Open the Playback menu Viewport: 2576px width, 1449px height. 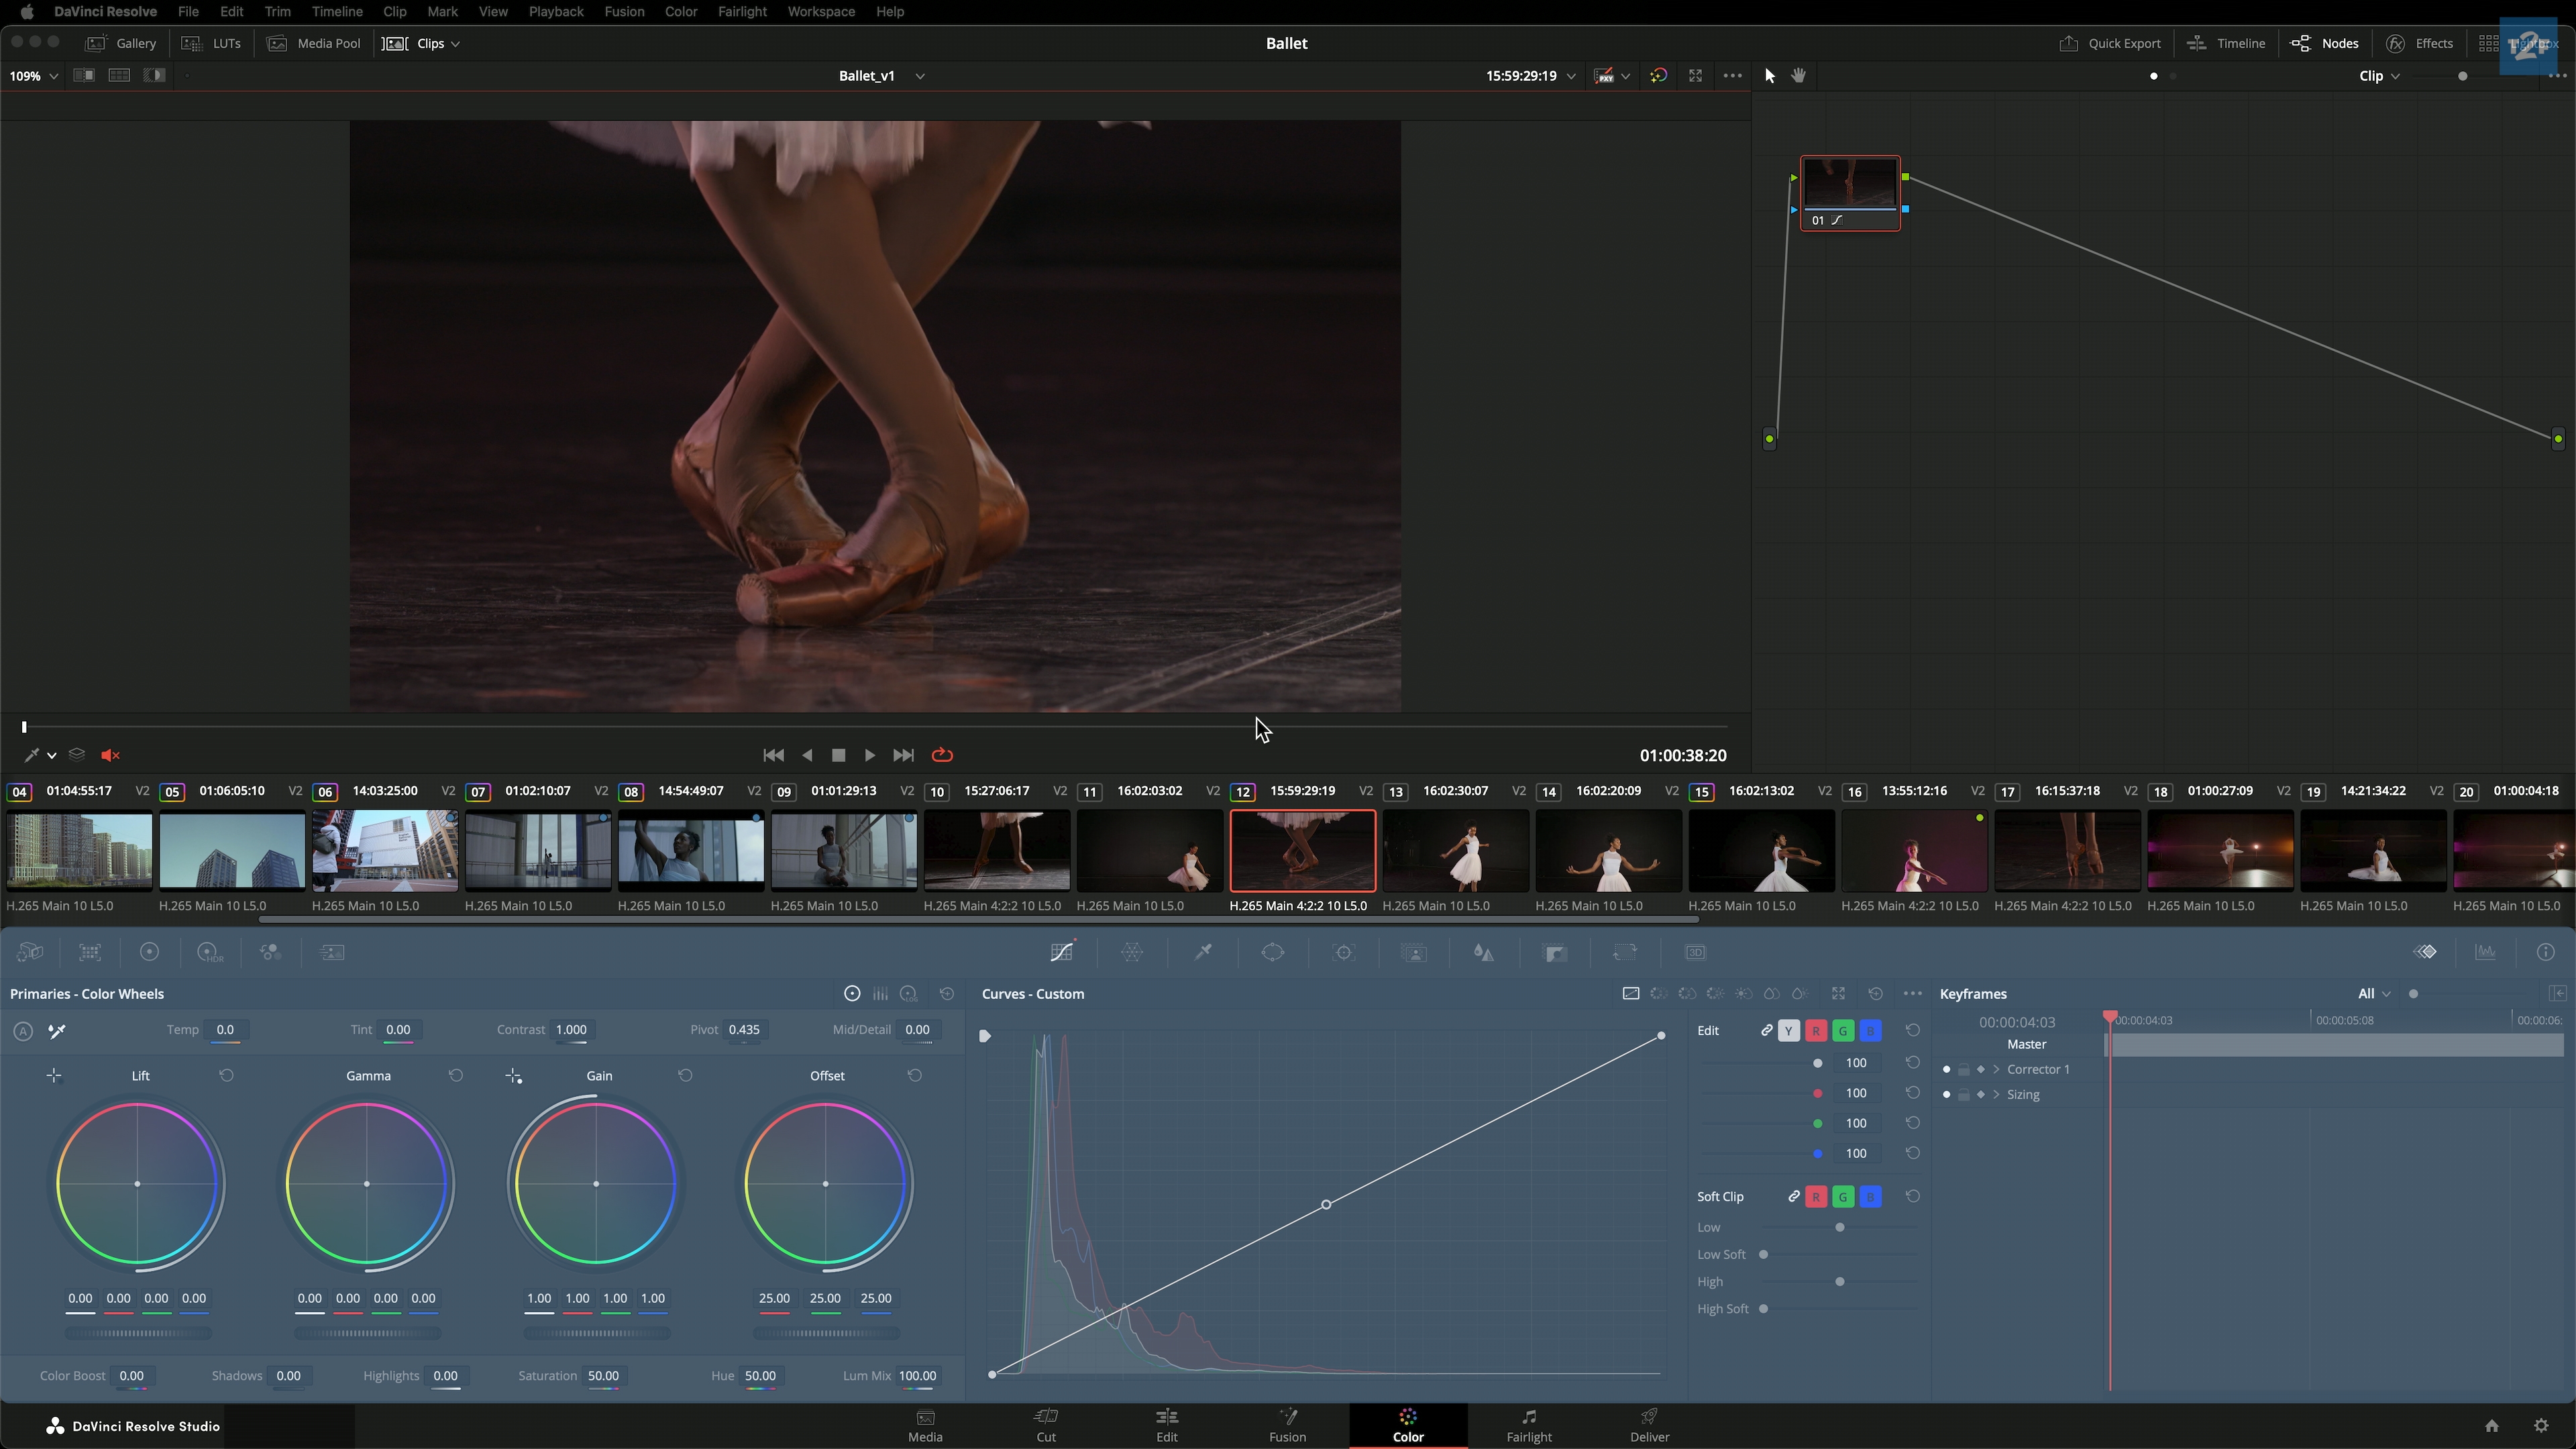click(x=555, y=12)
